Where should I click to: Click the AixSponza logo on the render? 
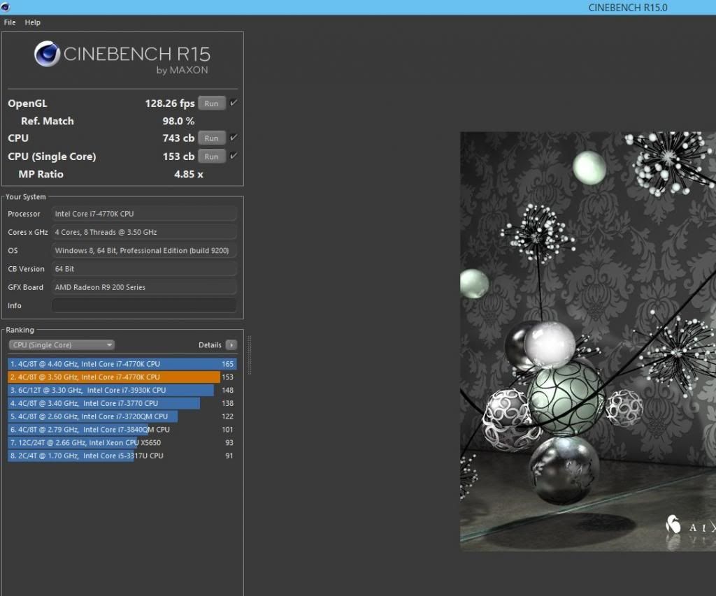[x=674, y=525]
